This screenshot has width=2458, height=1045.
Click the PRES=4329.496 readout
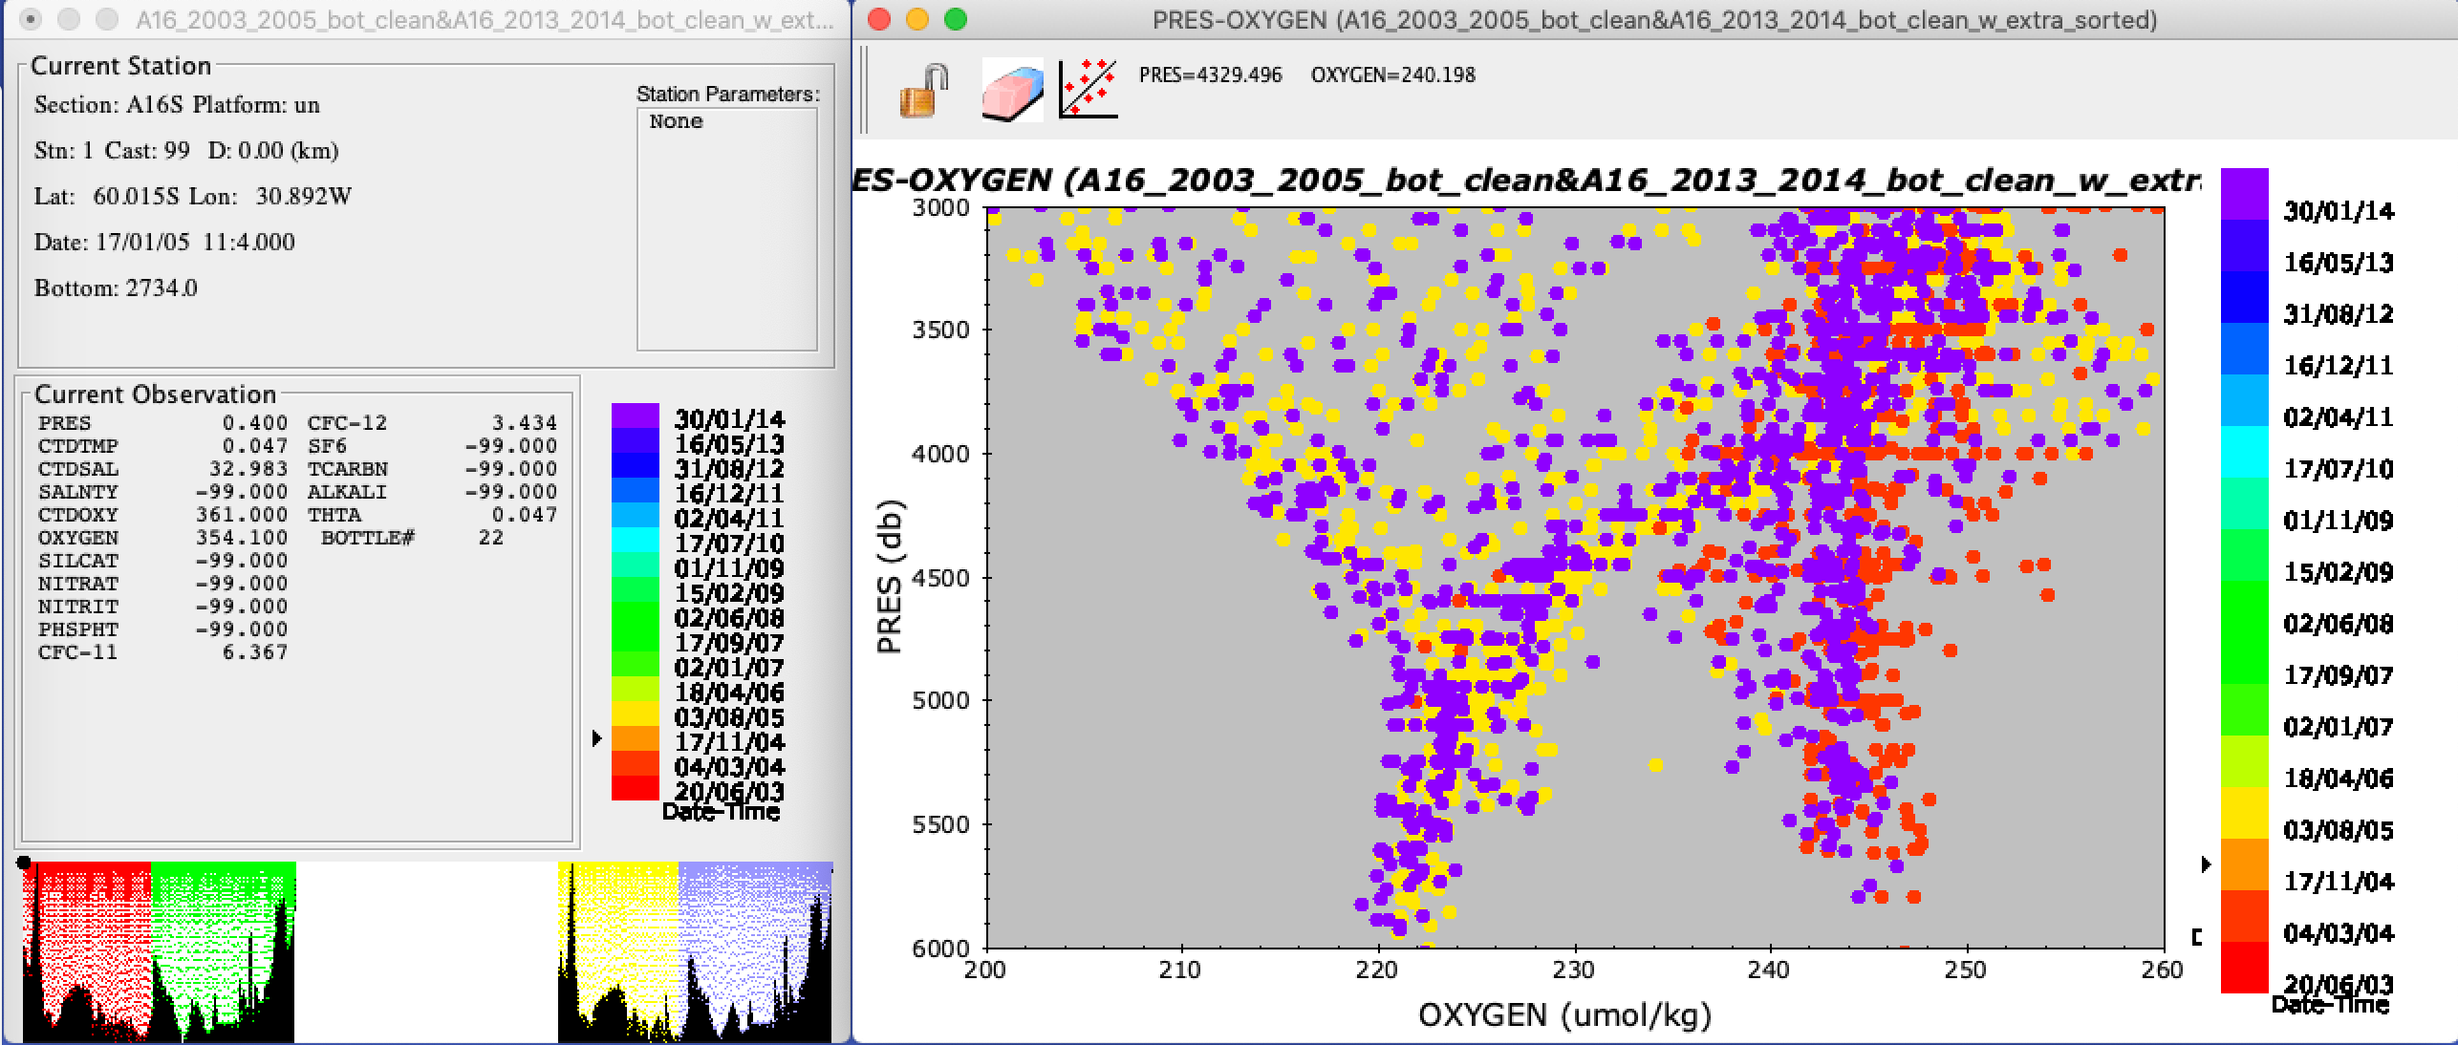[x=1210, y=75]
